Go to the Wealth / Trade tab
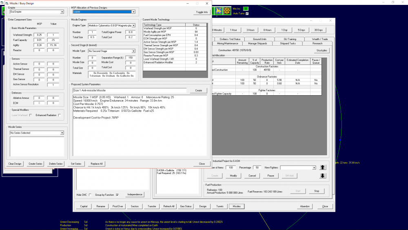The width and height of the screenshot is (408, 230). coord(320,39)
